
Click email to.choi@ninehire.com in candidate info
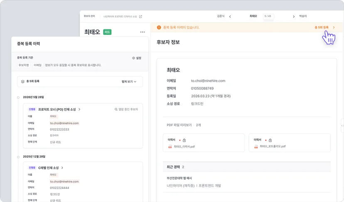coord(208,81)
